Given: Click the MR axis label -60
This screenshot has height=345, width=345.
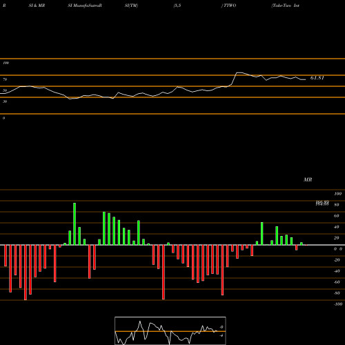Looking at the screenshot, I should (337, 282).
